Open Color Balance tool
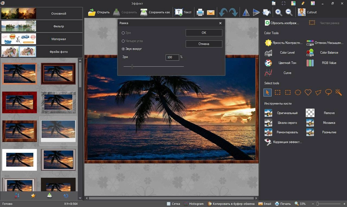Viewport: 347px width, 207px height. 322,53
